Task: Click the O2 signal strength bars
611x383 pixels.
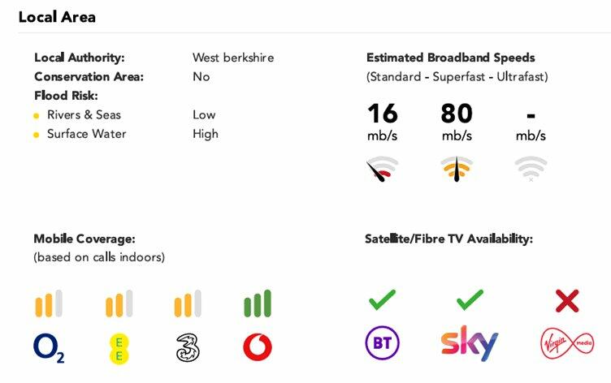Action: coord(49,303)
